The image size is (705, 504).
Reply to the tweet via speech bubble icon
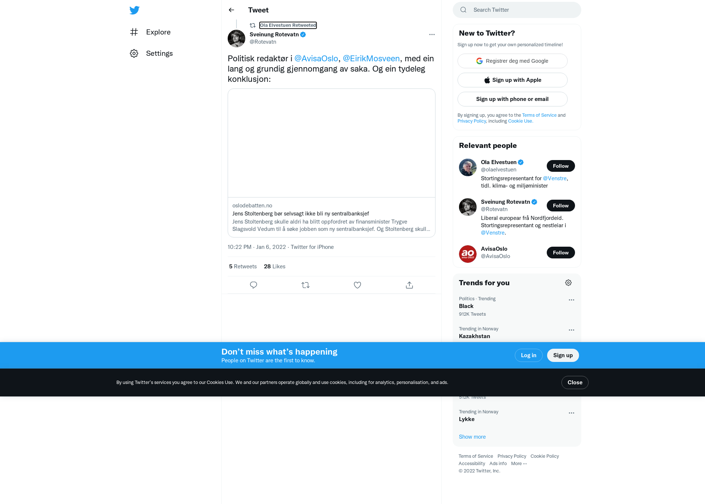(x=253, y=285)
